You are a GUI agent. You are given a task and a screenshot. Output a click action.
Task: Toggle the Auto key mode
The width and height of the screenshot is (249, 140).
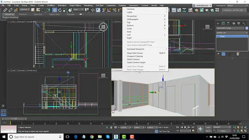208,127
